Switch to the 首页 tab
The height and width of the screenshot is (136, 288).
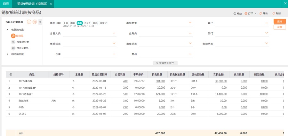click(x=6, y=4)
